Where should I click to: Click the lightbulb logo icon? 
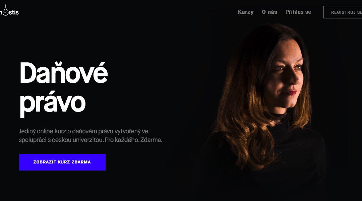click(5, 11)
